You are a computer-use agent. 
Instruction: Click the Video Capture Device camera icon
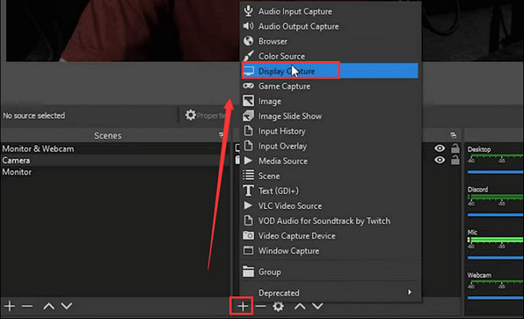[x=248, y=235]
